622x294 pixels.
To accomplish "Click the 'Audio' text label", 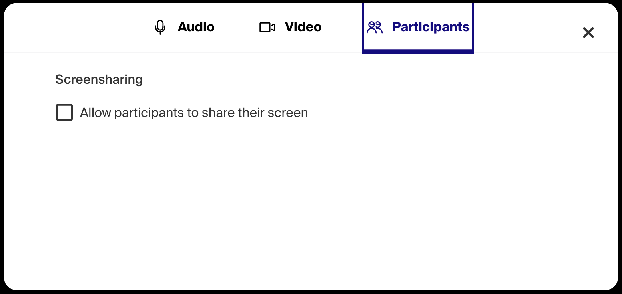I will click(x=196, y=27).
